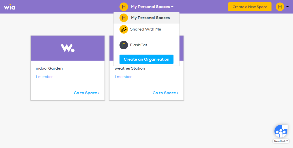Click Create an Organisation button
293x148 pixels.
click(x=146, y=59)
